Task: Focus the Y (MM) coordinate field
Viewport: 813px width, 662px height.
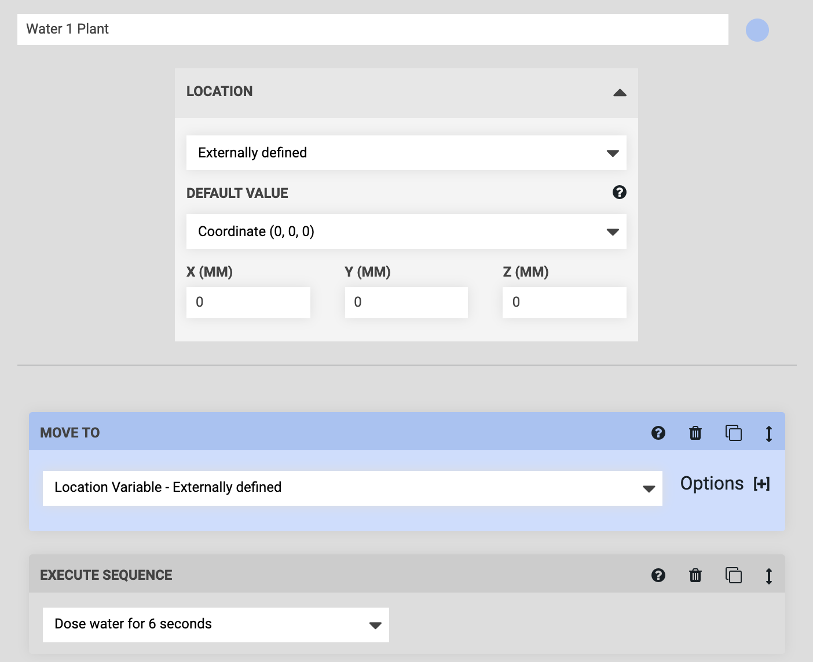Action: (x=406, y=303)
